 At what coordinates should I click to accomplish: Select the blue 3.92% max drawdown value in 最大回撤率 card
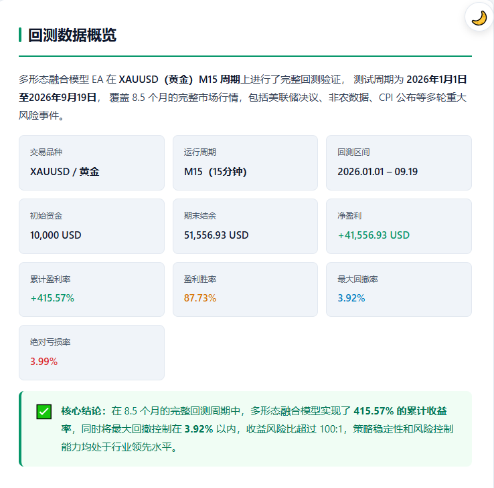351,298
